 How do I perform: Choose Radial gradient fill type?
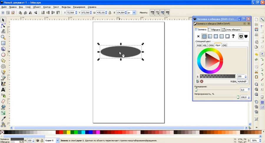click(216, 36)
